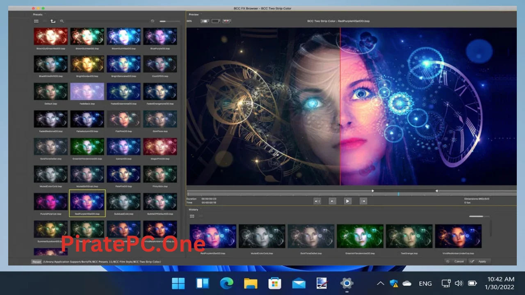
Task: Click the timeline out-point marker
Action: point(436,191)
